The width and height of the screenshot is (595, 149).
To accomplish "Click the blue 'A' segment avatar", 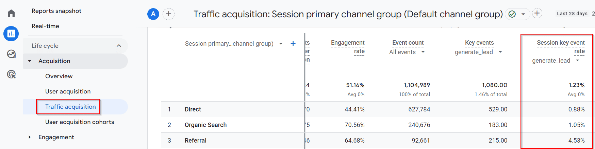I will pyautogui.click(x=153, y=14).
